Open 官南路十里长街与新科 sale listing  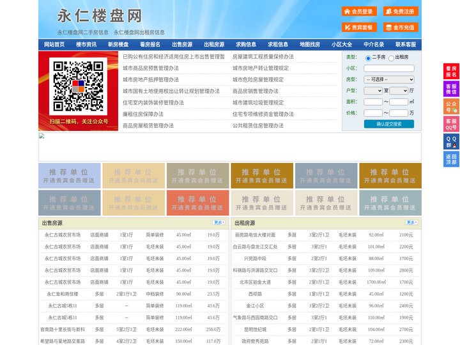click(63, 330)
